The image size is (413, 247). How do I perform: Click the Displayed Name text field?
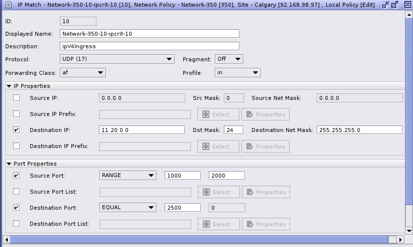pos(150,34)
